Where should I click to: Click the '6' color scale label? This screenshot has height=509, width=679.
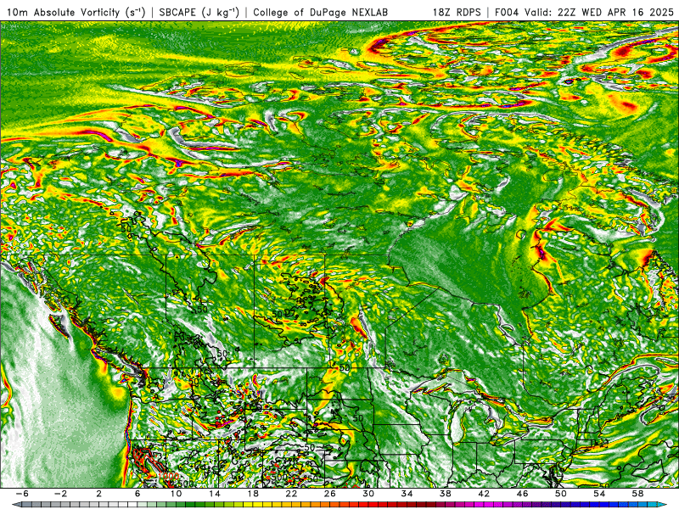(x=137, y=494)
